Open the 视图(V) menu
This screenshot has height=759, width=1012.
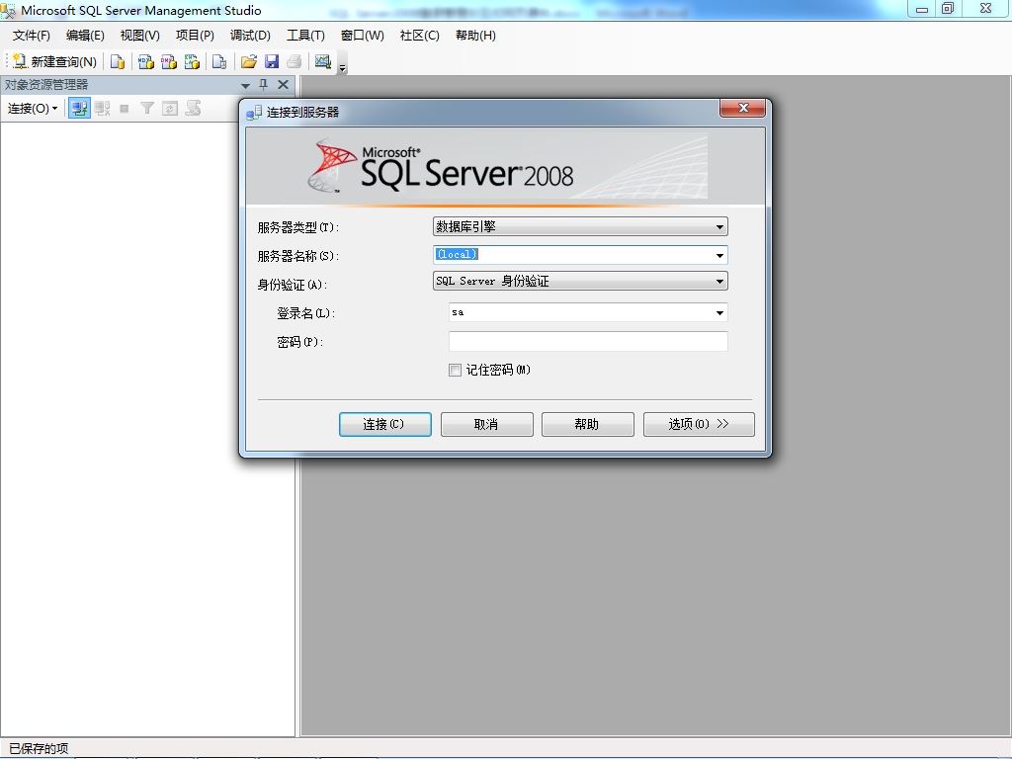click(x=140, y=36)
